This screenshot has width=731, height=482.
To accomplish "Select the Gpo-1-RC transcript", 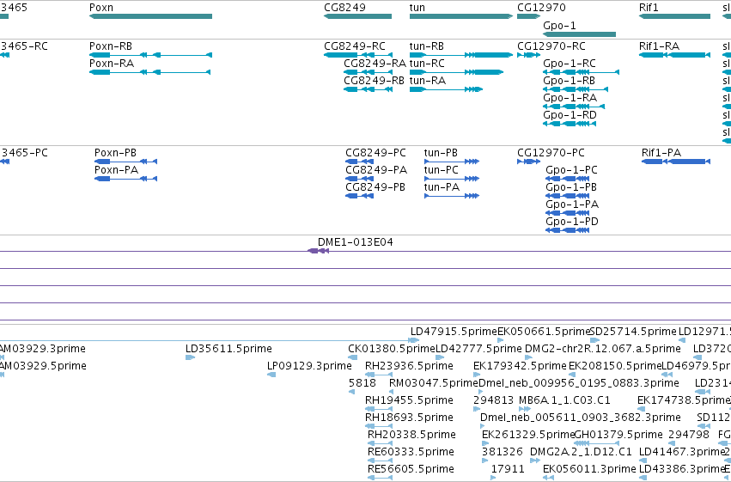I will click(582, 72).
